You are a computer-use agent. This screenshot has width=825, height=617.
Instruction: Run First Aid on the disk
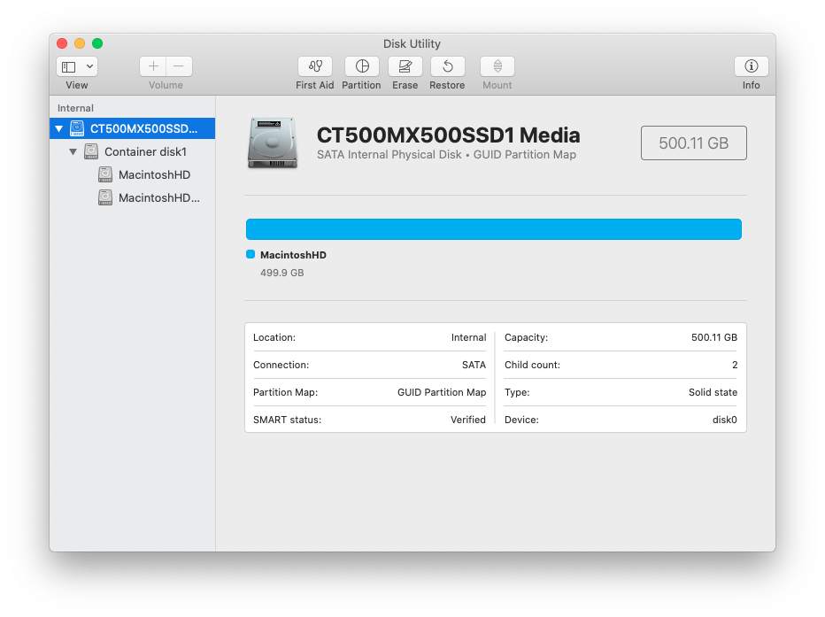tap(314, 66)
